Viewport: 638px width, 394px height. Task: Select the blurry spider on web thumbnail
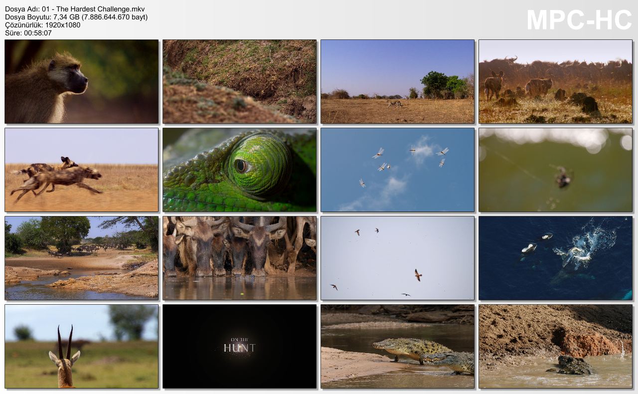pyautogui.click(x=556, y=170)
